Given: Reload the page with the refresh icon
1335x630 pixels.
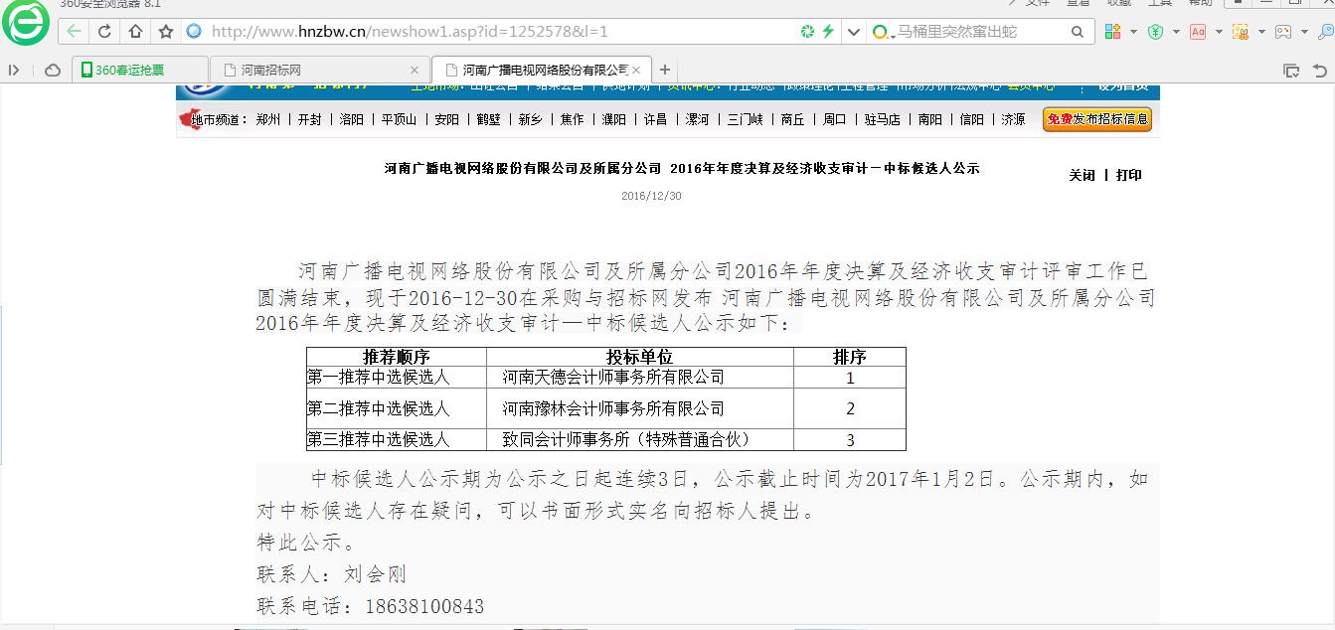Looking at the screenshot, I should [x=104, y=32].
